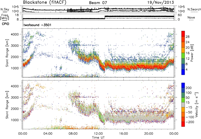Click the N.Sky line's solid legend marker

(5, 12)
